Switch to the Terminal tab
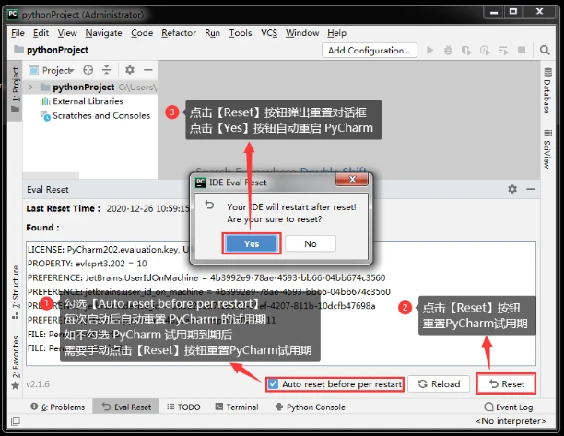The image size is (564, 436). [236, 407]
